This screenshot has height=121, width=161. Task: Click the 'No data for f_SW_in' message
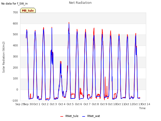click(x=14, y=4)
